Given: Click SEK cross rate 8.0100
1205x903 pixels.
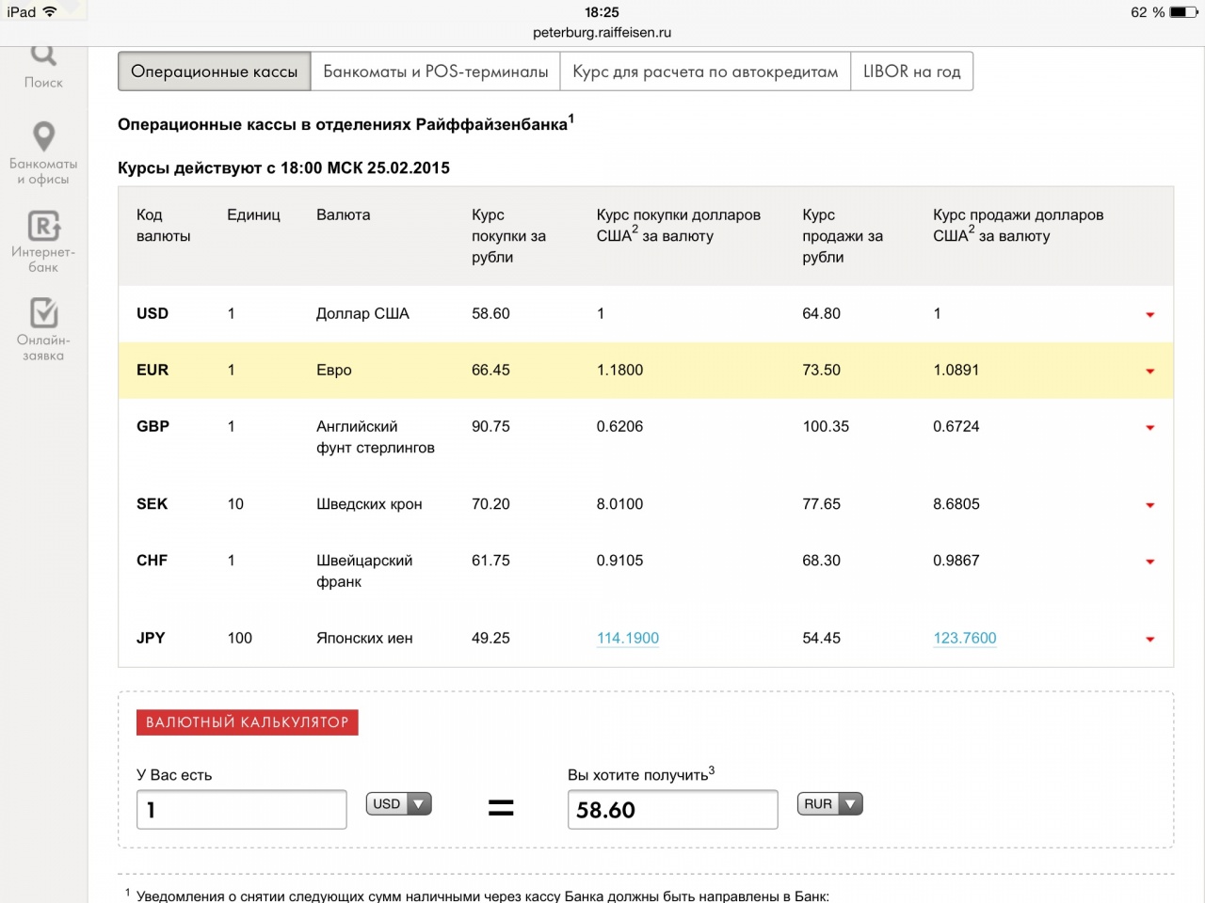Looking at the screenshot, I should click(619, 504).
